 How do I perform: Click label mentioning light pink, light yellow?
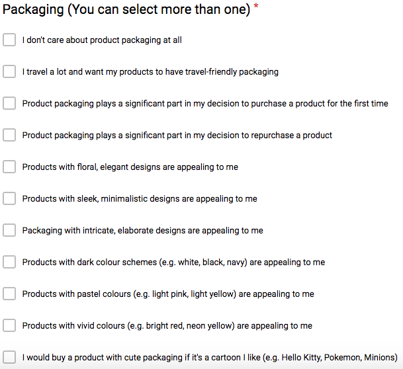pyautogui.click(x=168, y=294)
